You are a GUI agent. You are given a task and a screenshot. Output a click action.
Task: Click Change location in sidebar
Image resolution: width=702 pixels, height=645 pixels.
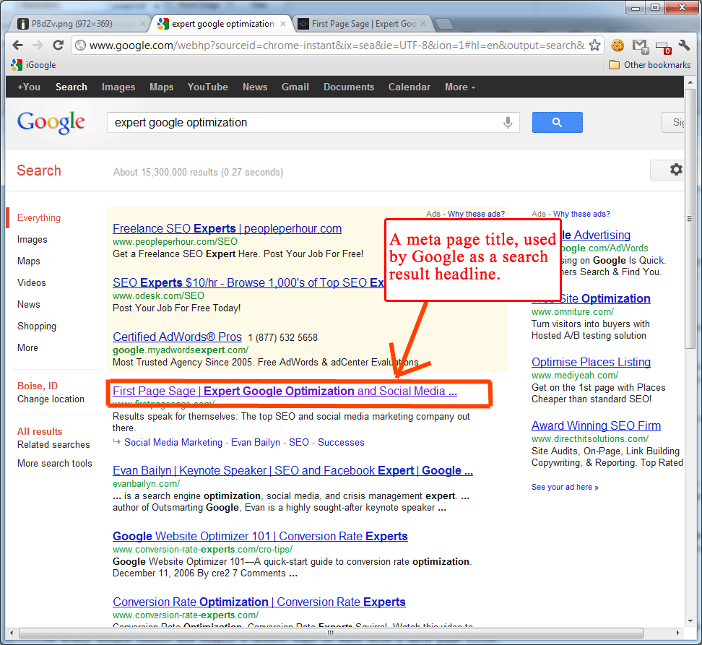pos(51,399)
